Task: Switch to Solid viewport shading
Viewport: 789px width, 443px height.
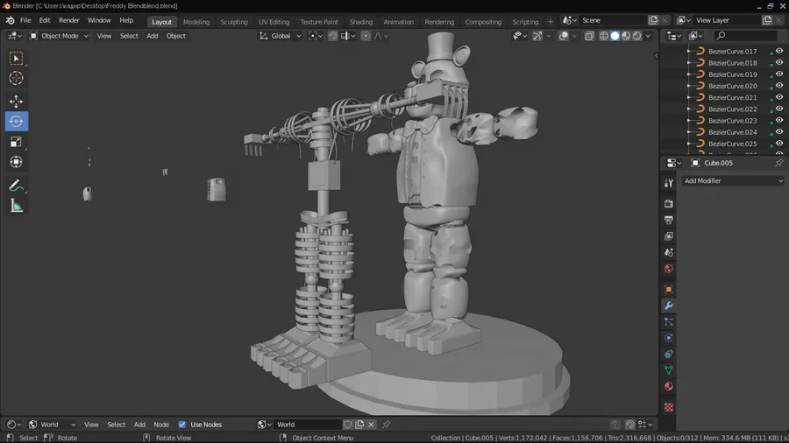Action: tap(615, 36)
